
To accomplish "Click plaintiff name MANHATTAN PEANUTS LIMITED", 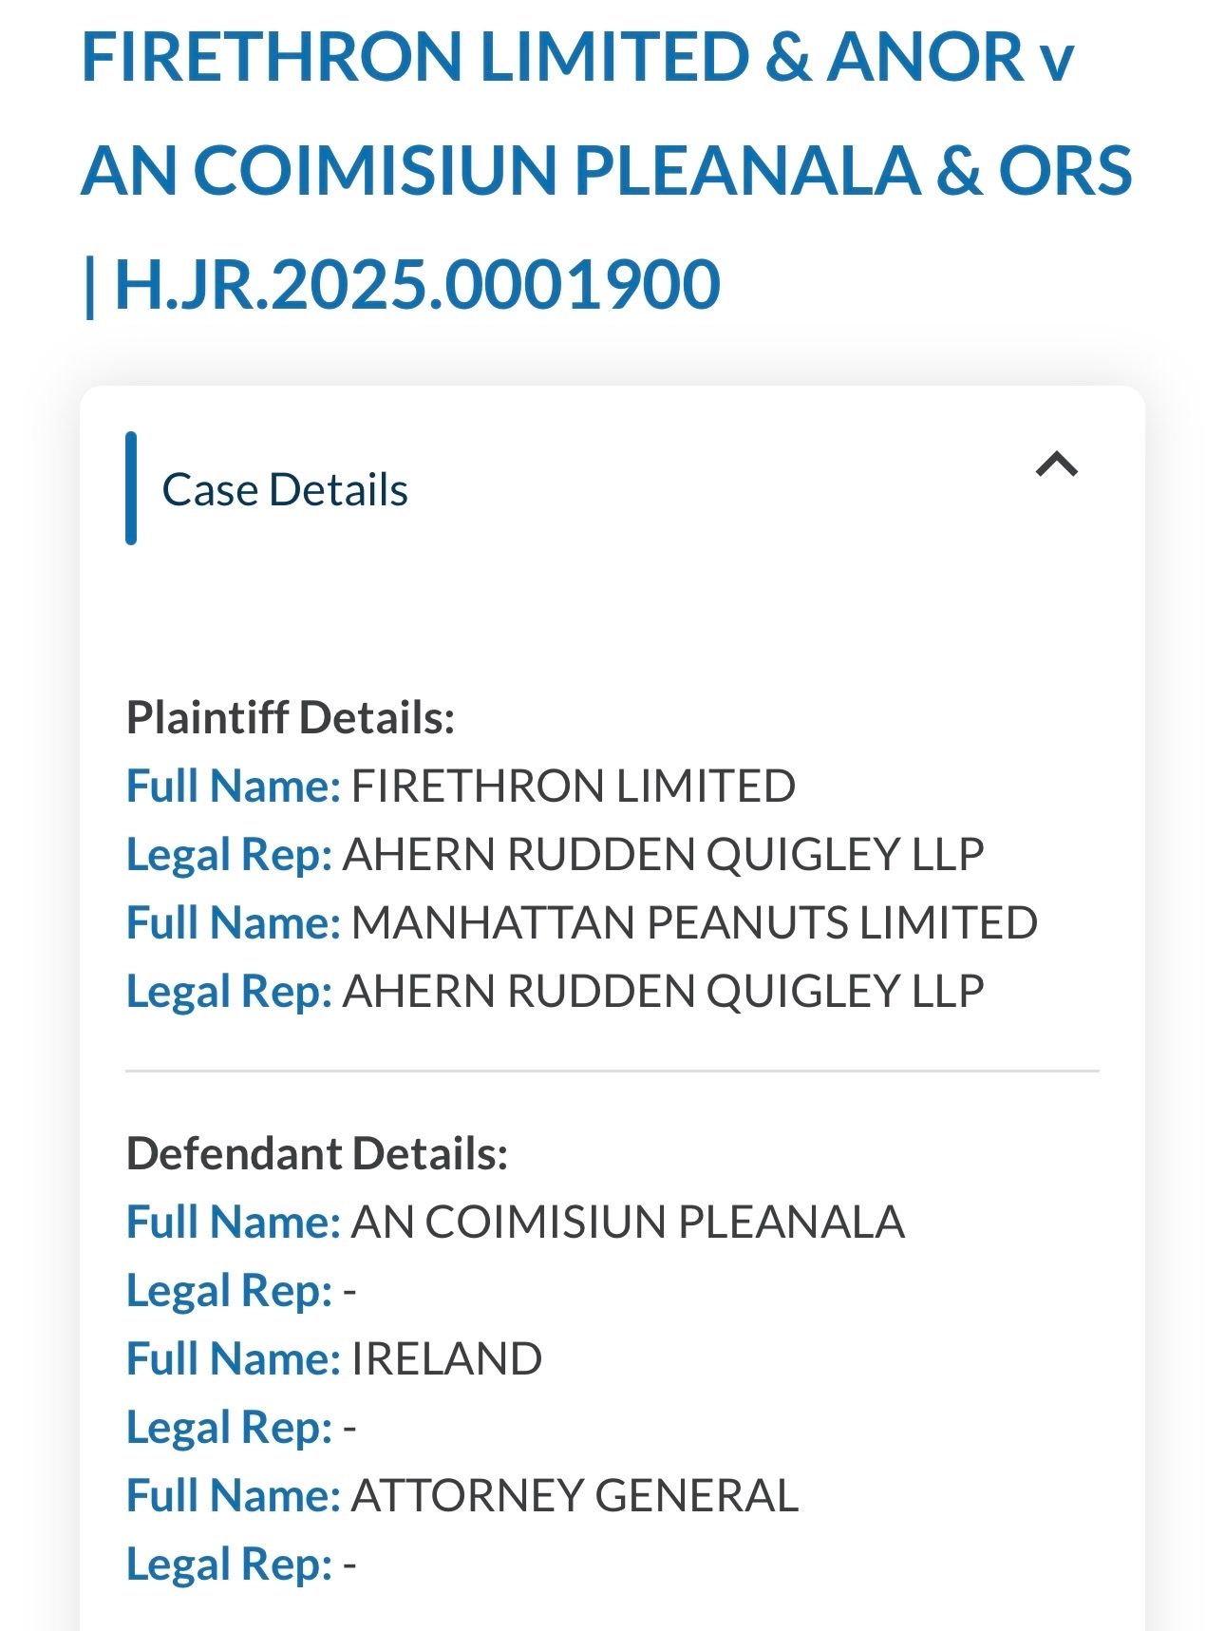I will tap(693, 923).
